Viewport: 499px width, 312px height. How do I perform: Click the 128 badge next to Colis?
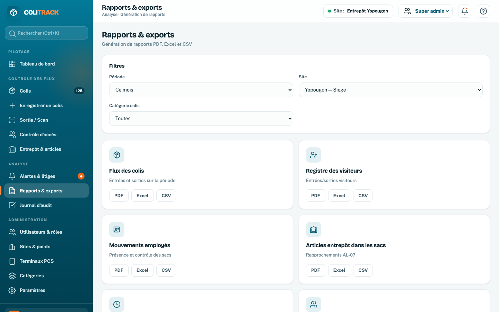click(x=79, y=91)
